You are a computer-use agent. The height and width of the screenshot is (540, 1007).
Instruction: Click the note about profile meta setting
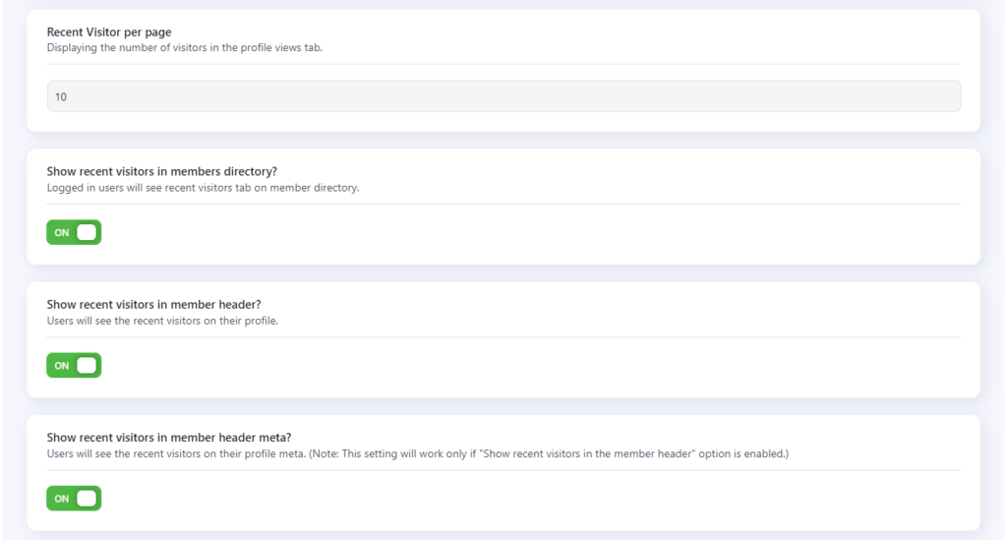pyautogui.click(x=549, y=453)
